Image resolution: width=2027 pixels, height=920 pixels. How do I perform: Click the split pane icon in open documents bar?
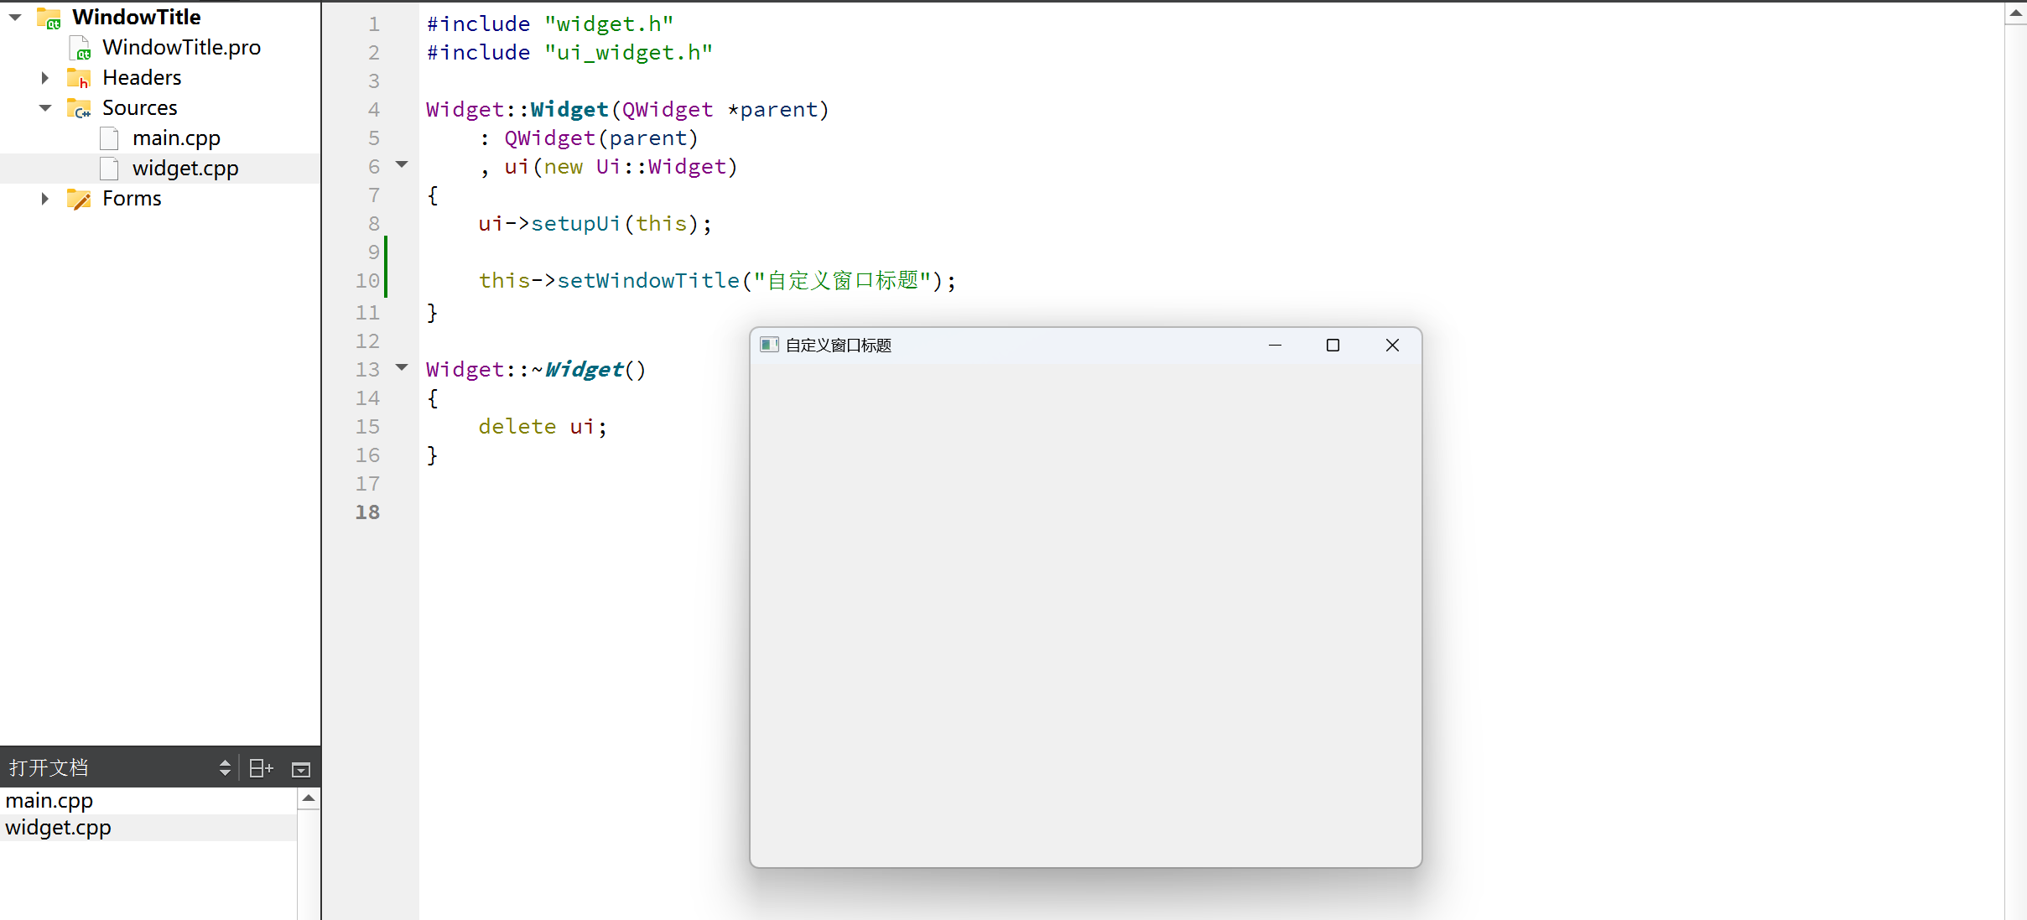[x=261, y=768]
